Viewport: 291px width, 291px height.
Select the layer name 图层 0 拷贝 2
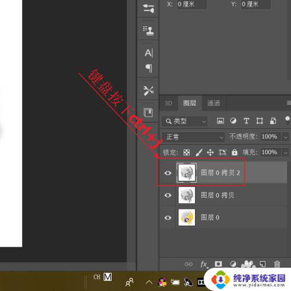coord(221,173)
